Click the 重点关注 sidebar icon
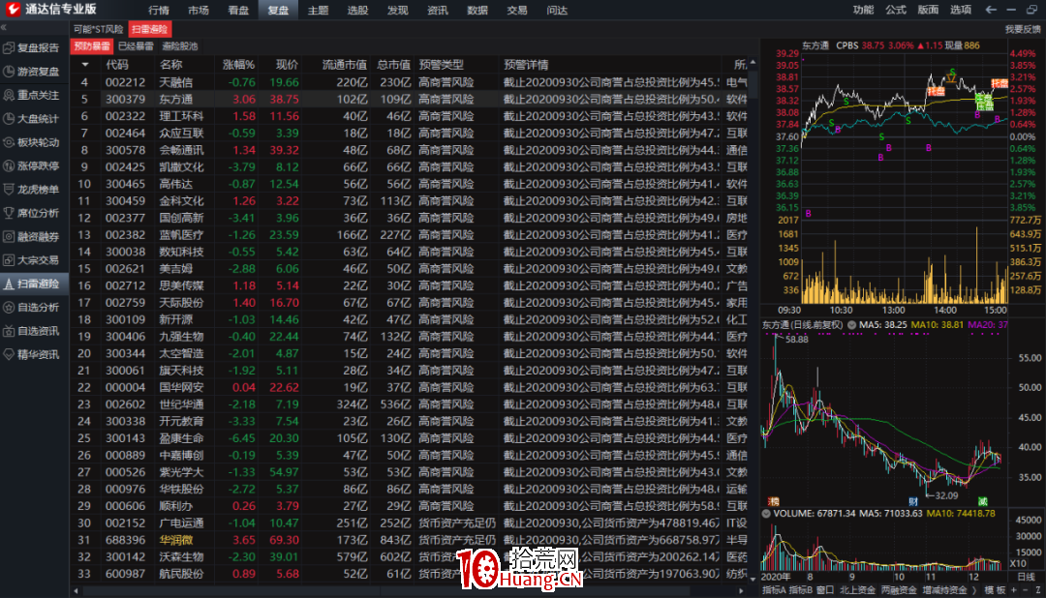The height and width of the screenshot is (598, 1046). [x=9, y=95]
